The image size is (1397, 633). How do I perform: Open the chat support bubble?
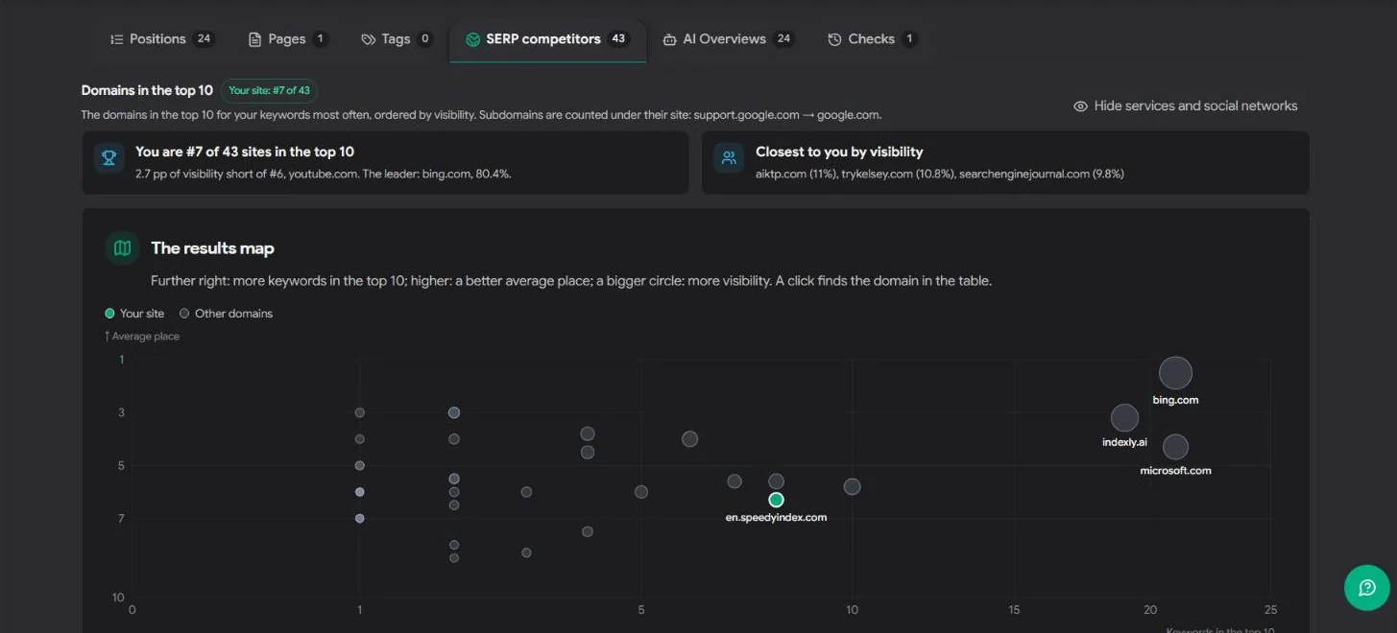[x=1367, y=587]
